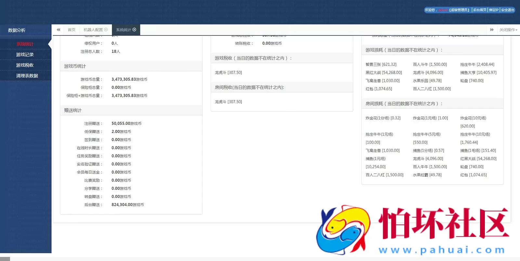Image resolution: width=520 pixels, height=261 pixels.
Task: Click 炸金花(1元场) [1.00] entry
Action: (431, 118)
